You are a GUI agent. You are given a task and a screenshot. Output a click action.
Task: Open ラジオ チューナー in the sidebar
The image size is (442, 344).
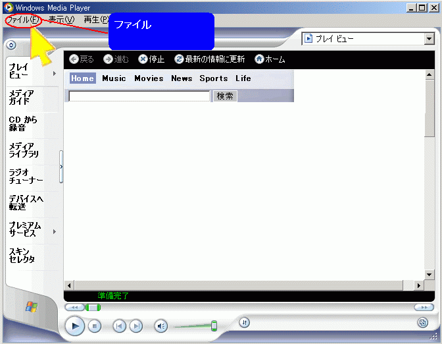(x=26, y=176)
